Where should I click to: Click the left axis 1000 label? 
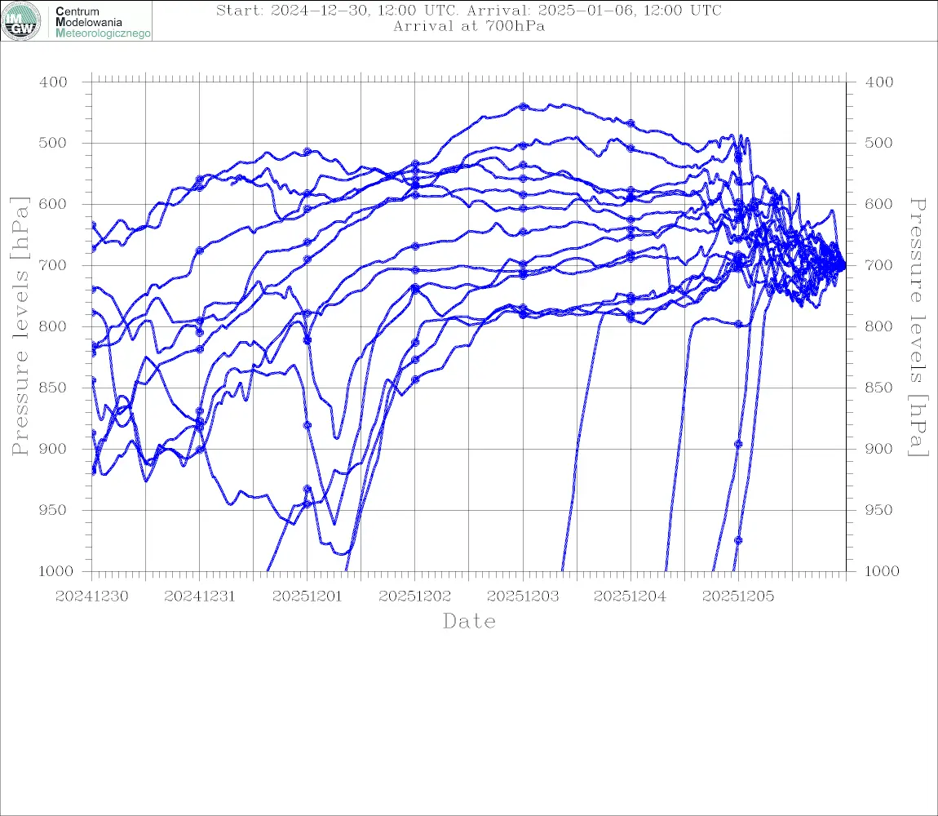coord(55,571)
